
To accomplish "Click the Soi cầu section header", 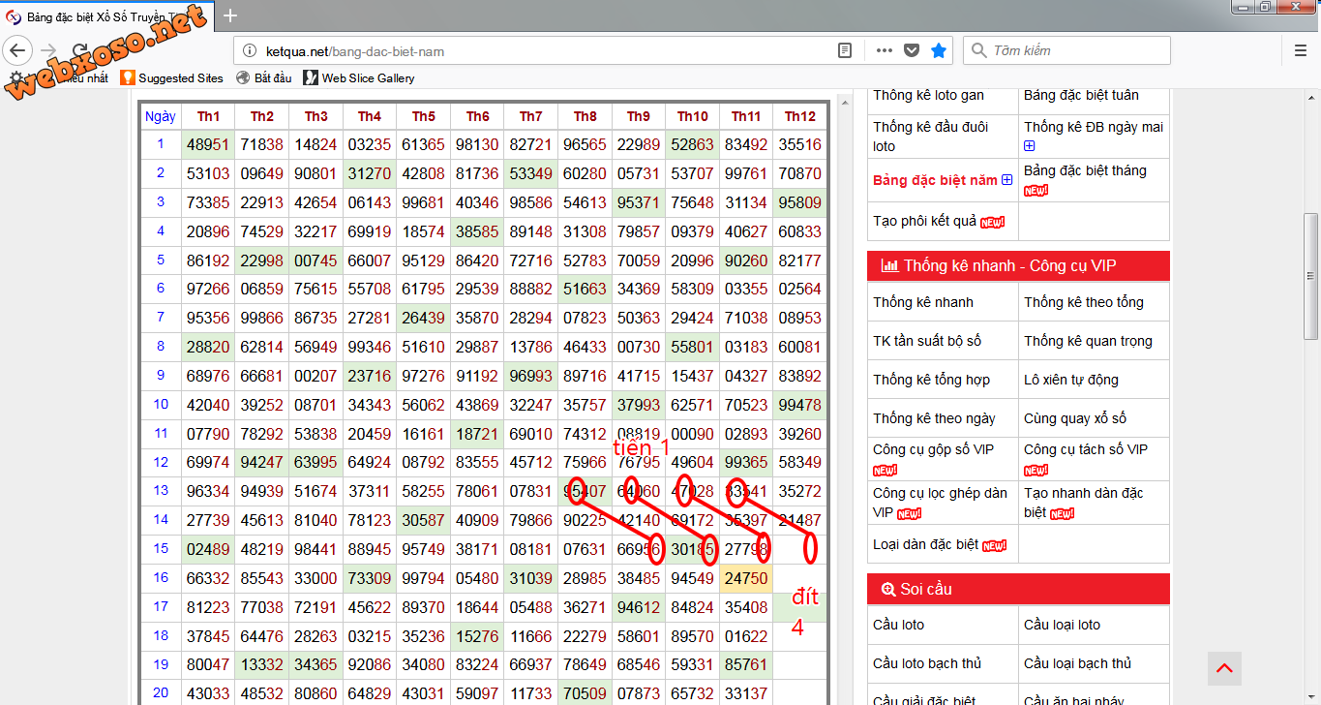I will 1018,589.
